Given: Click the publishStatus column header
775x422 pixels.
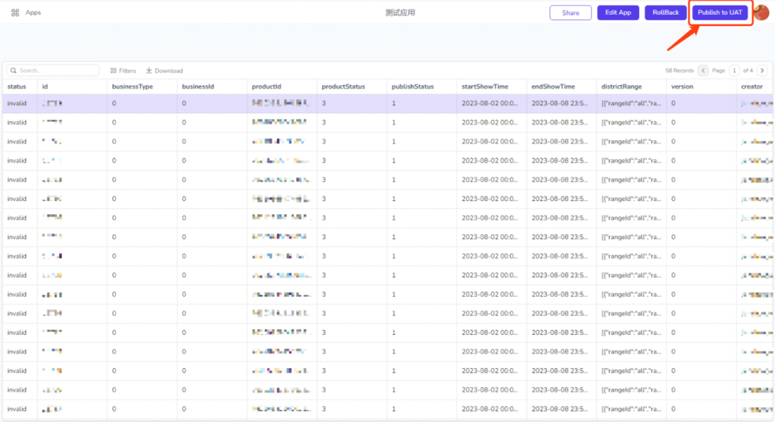Looking at the screenshot, I should pyautogui.click(x=413, y=87).
